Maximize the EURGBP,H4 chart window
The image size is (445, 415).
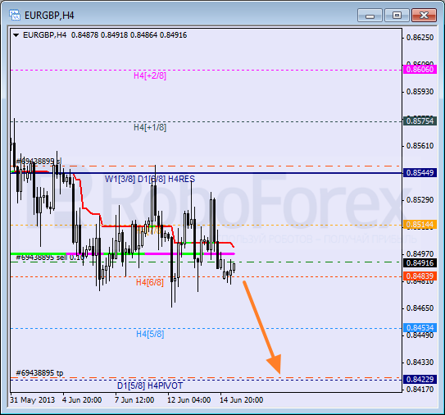(x=397, y=16)
